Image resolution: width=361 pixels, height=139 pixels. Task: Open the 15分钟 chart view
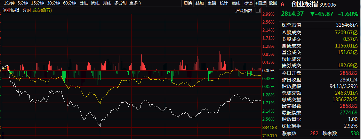click(x=38, y=3)
